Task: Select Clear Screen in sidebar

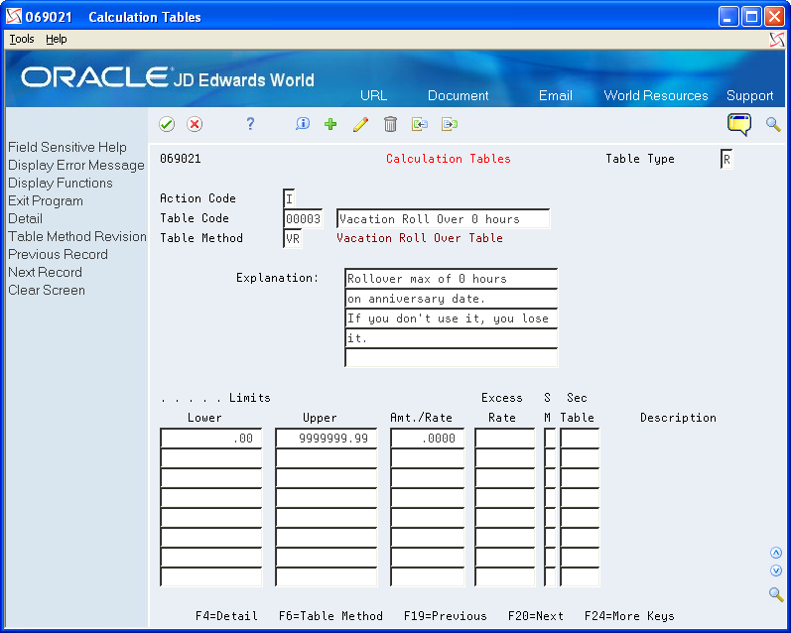Action: 47,290
